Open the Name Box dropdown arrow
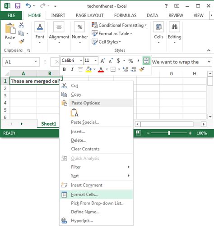This screenshot has width=214, height=226. tap(36, 62)
